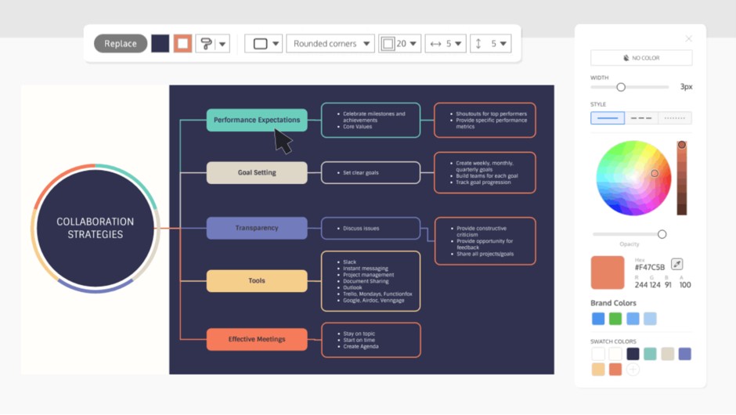The height and width of the screenshot is (415, 736).
Task: Select the dark navy swatch color
Action: 633,353
